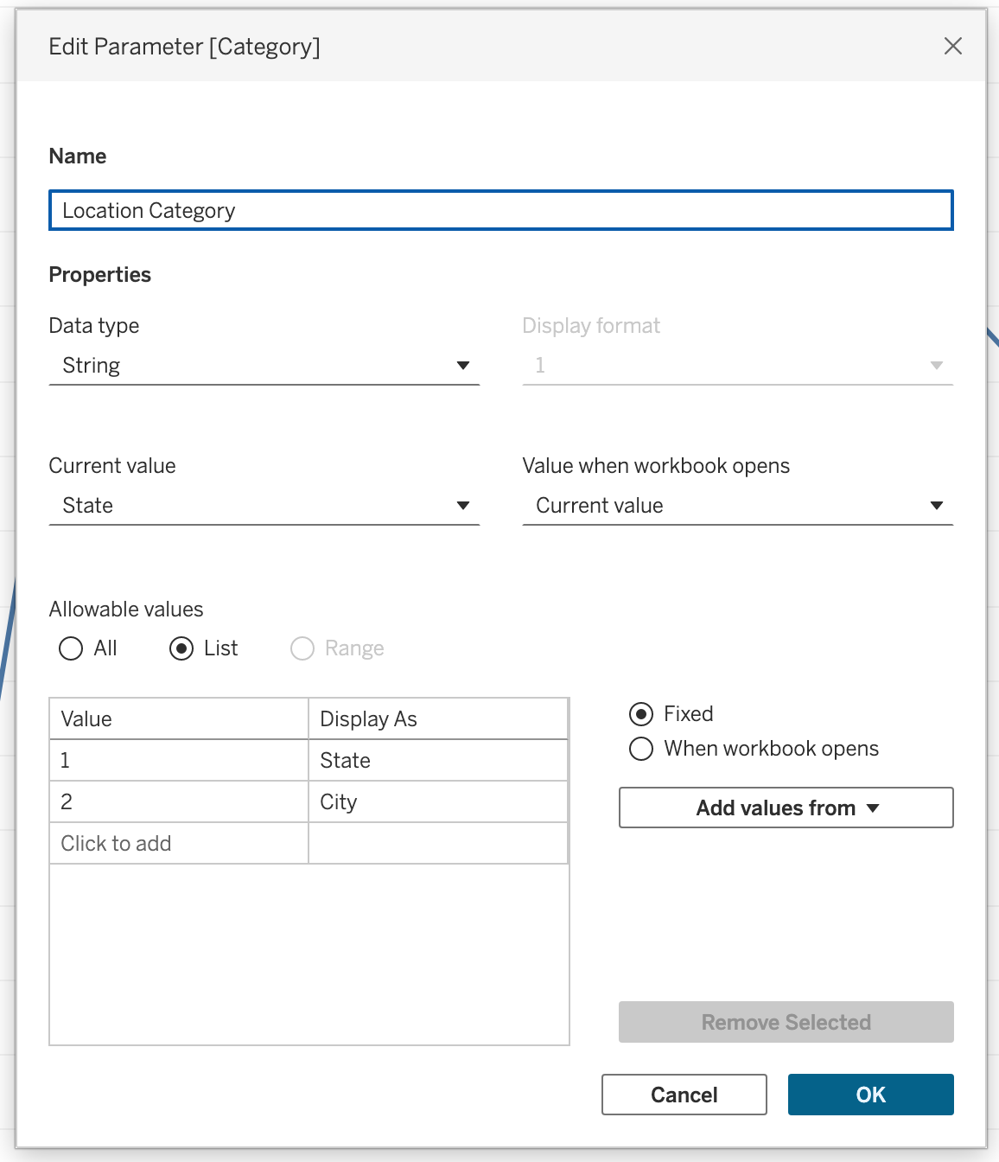Image resolution: width=999 pixels, height=1162 pixels.
Task: Click the City display-as cell
Action: [x=437, y=802]
